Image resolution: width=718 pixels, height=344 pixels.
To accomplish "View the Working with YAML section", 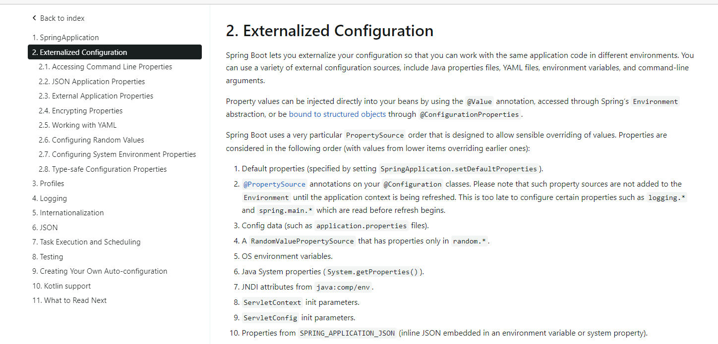I will point(77,125).
